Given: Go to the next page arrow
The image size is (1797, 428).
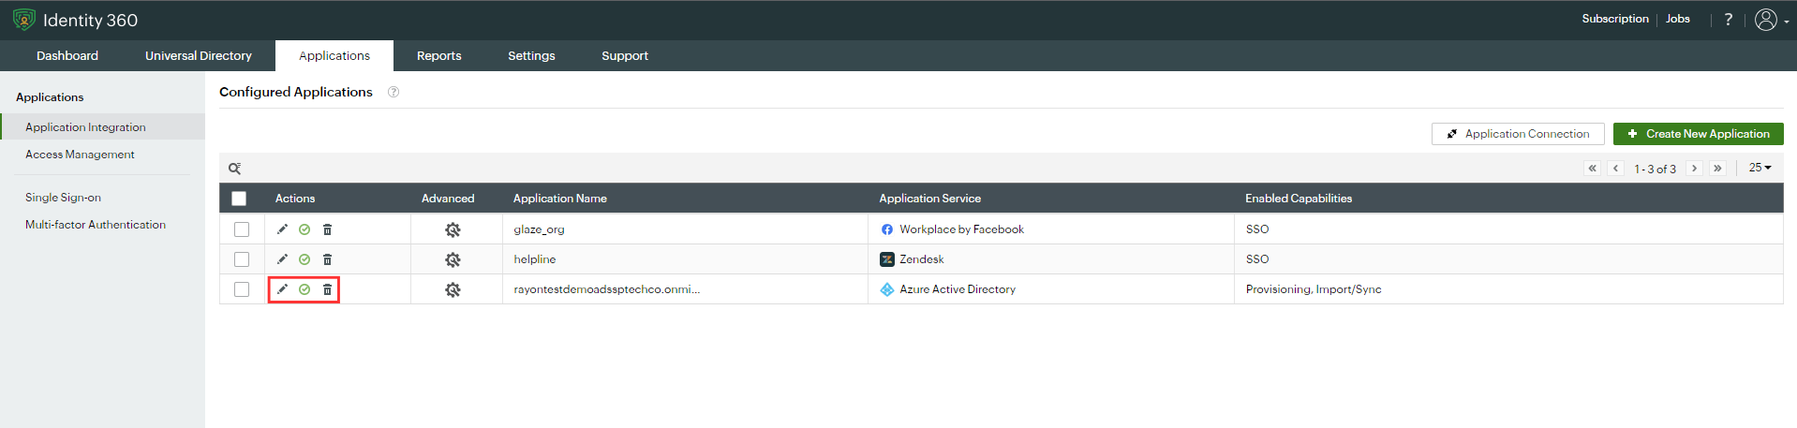Looking at the screenshot, I should point(1694,169).
